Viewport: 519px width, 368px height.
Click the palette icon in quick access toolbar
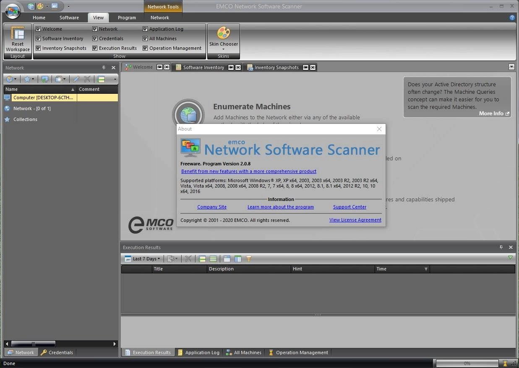(x=40, y=6)
